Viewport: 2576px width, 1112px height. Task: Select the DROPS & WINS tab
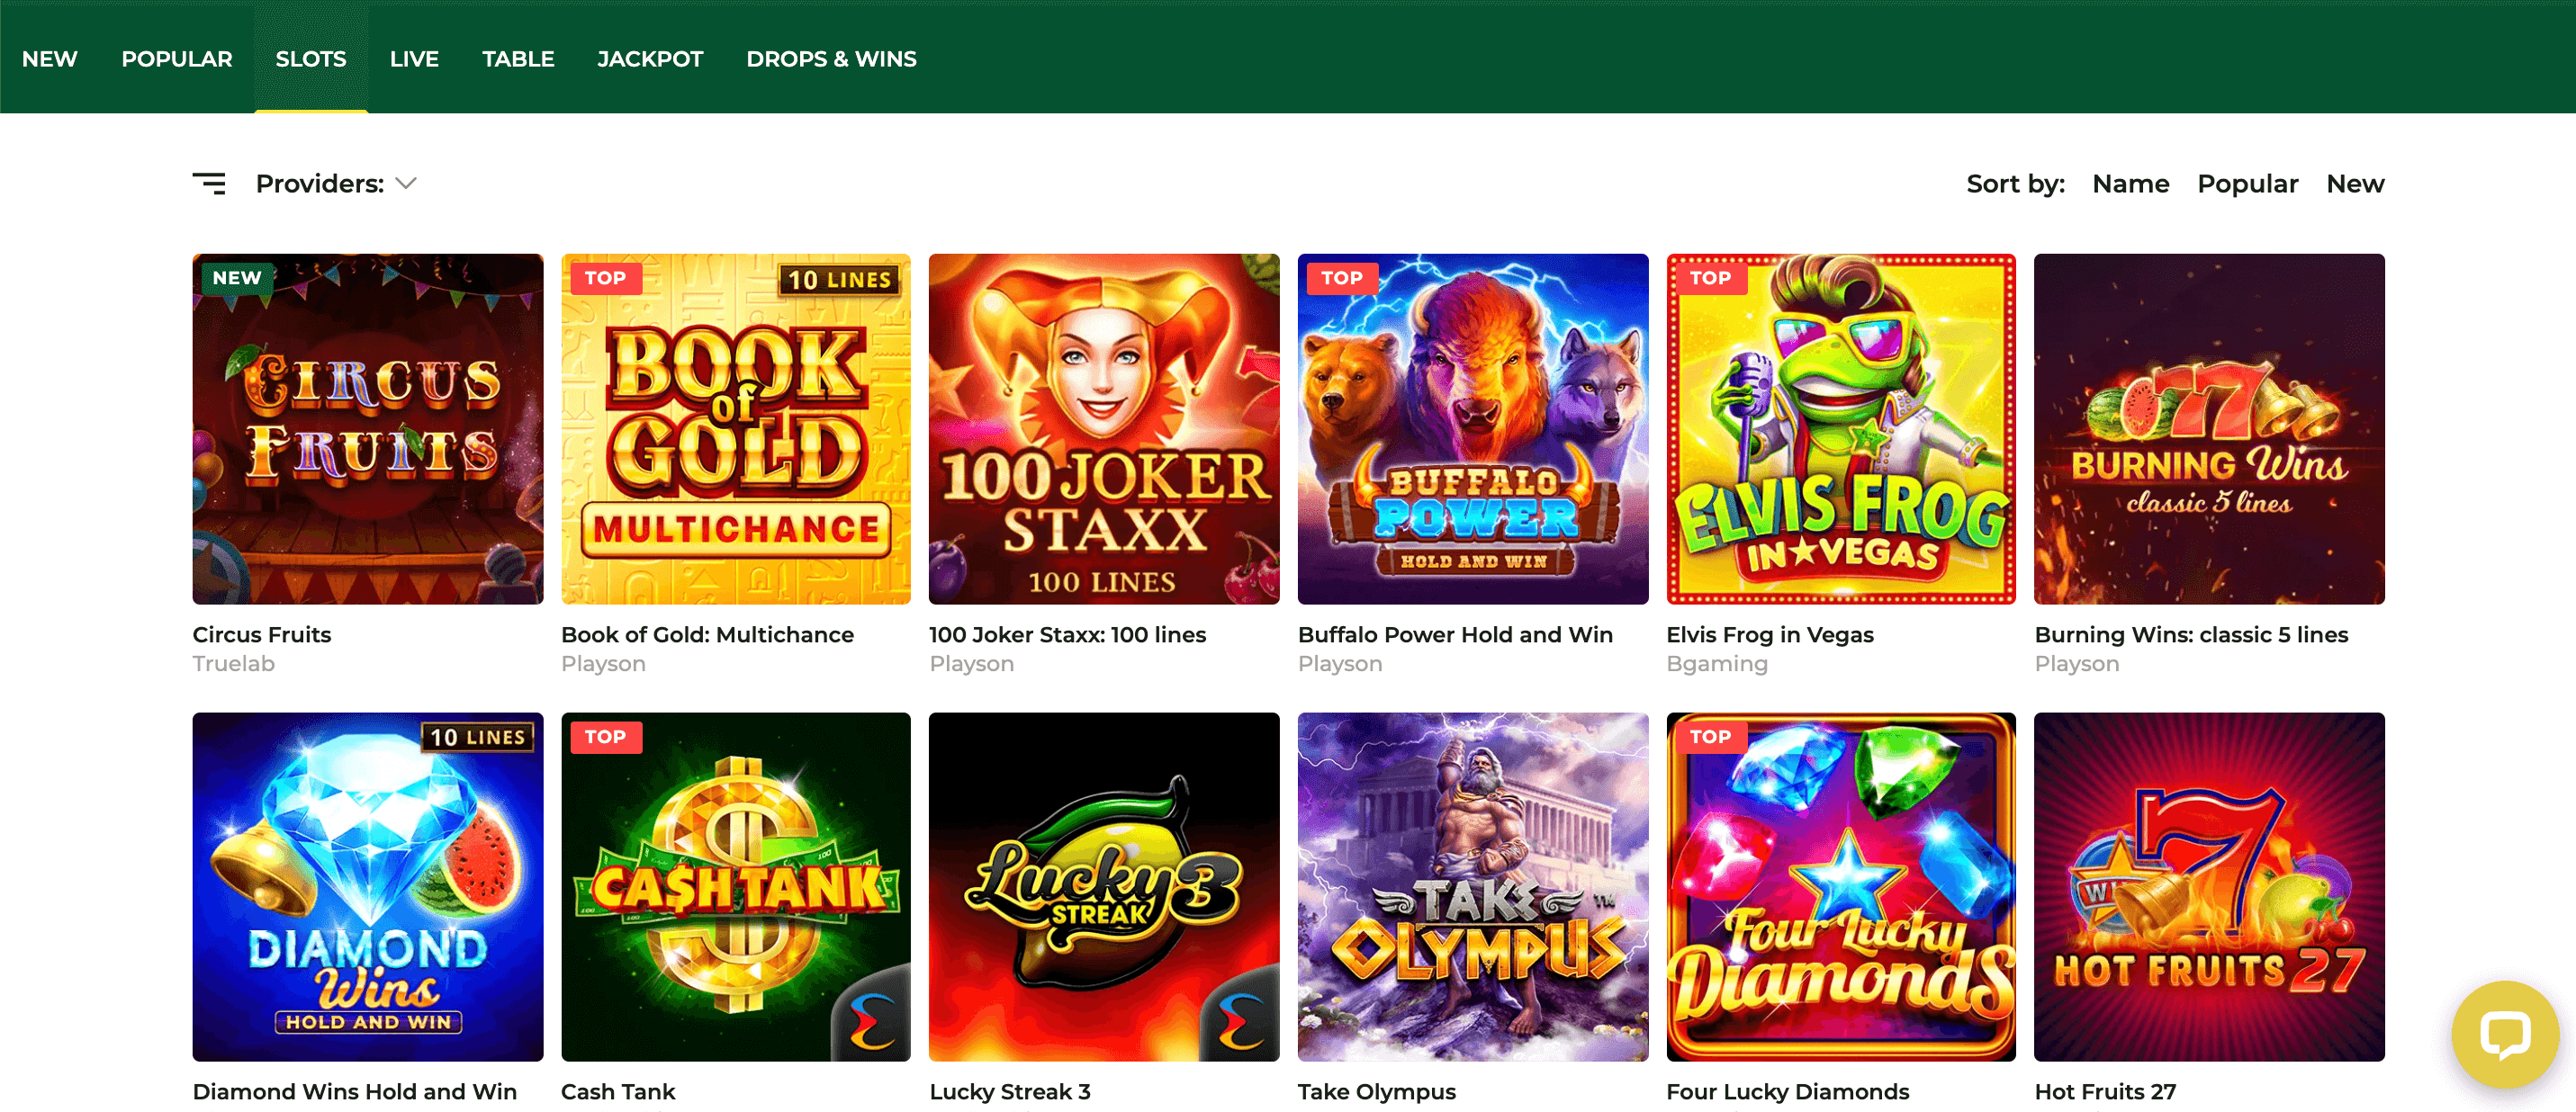(x=831, y=59)
